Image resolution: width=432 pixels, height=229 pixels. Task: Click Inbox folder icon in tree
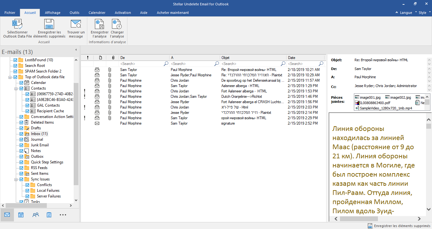pos(27,134)
